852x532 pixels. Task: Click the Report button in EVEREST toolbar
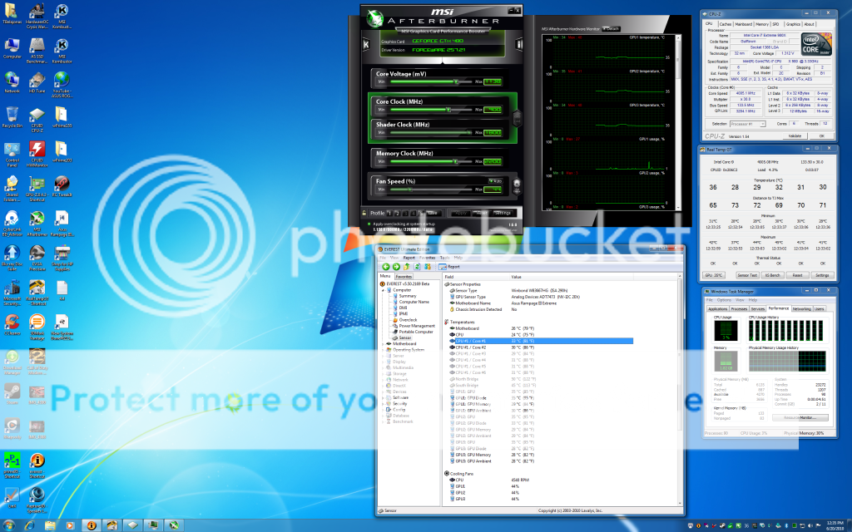[449, 267]
